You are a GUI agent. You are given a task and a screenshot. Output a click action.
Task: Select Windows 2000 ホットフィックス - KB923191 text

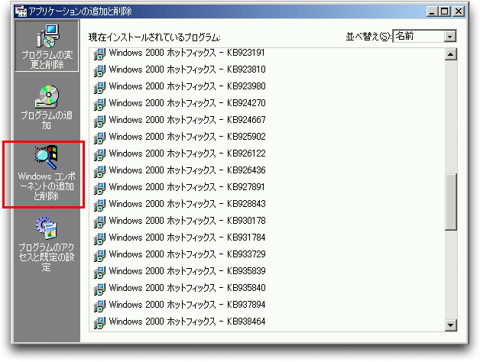[x=187, y=53]
